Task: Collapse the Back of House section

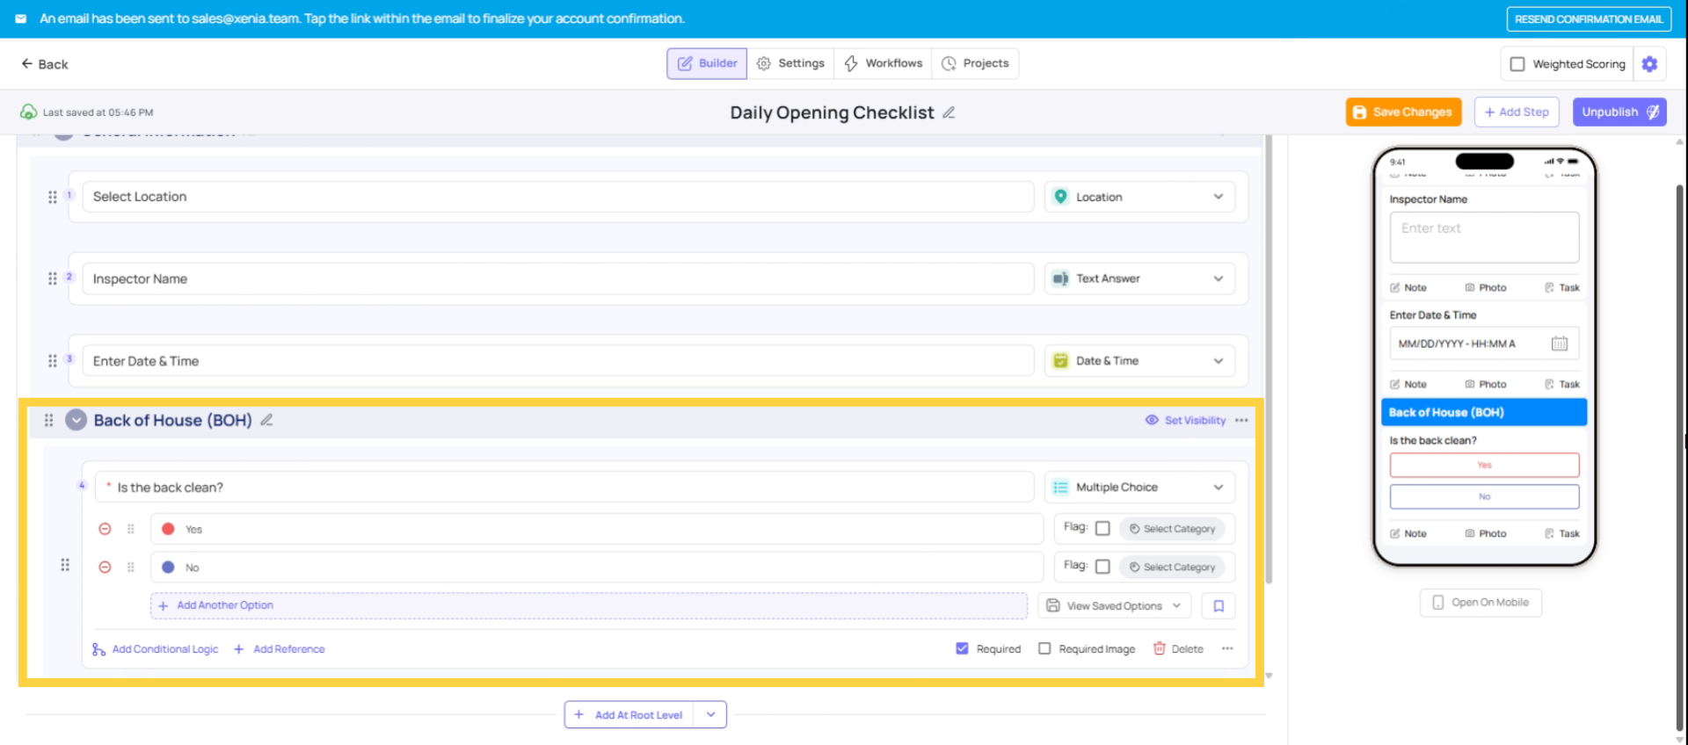Action: pyautogui.click(x=76, y=421)
